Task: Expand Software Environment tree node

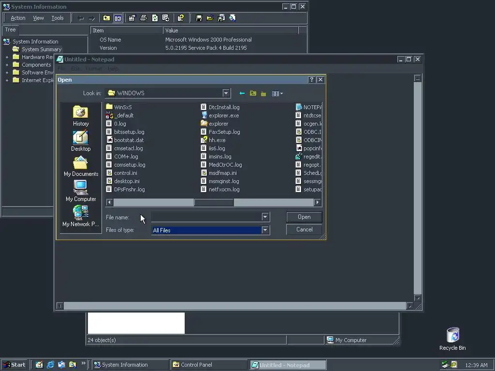Action: [7, 72]
